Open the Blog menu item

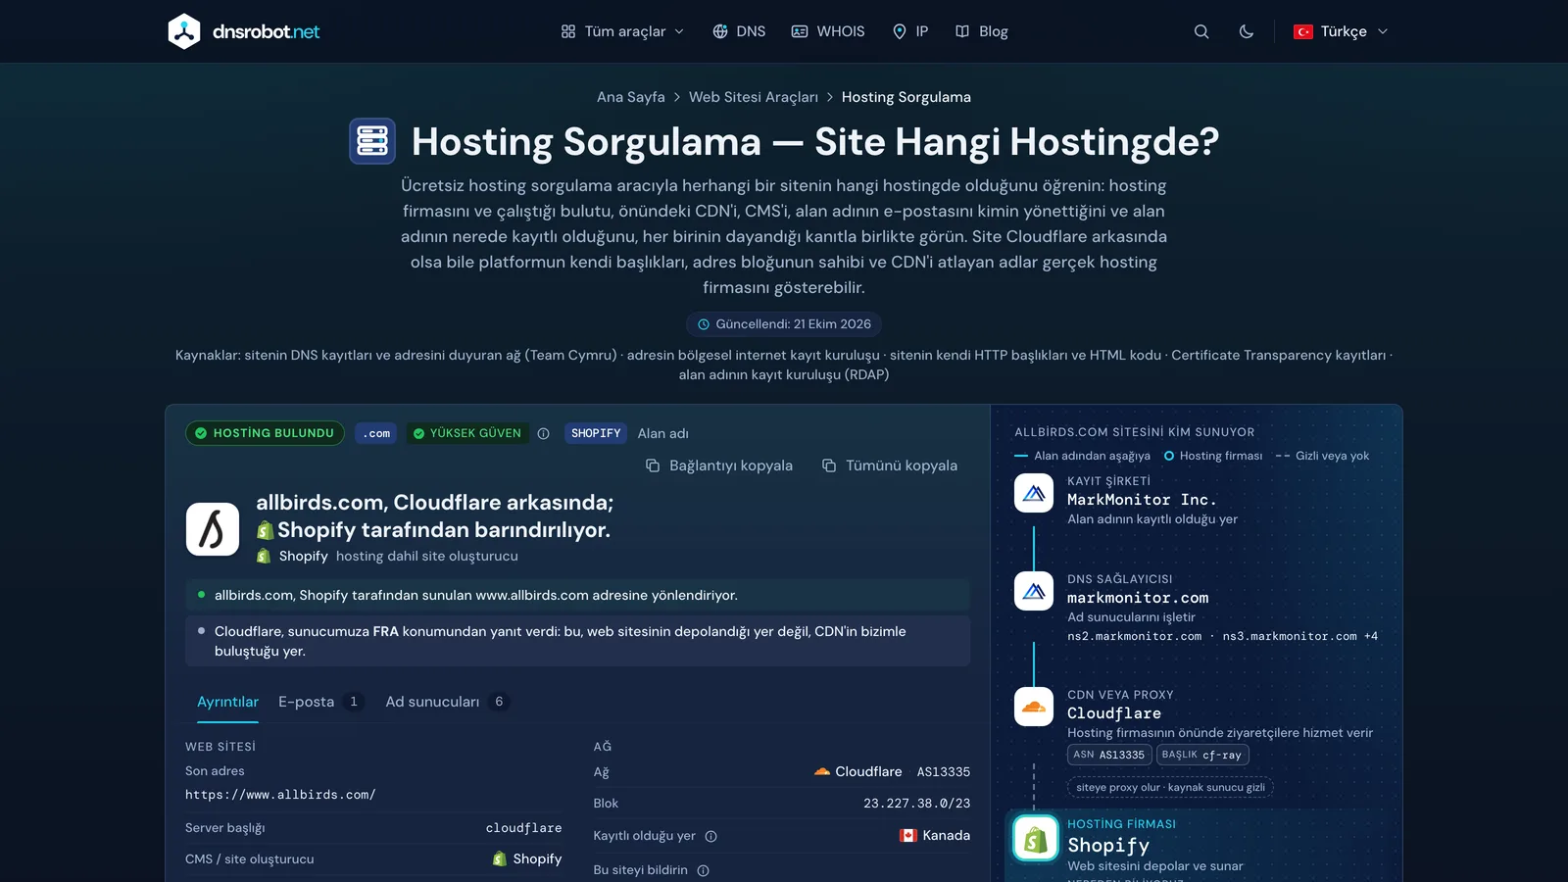[x=982, y=31]
